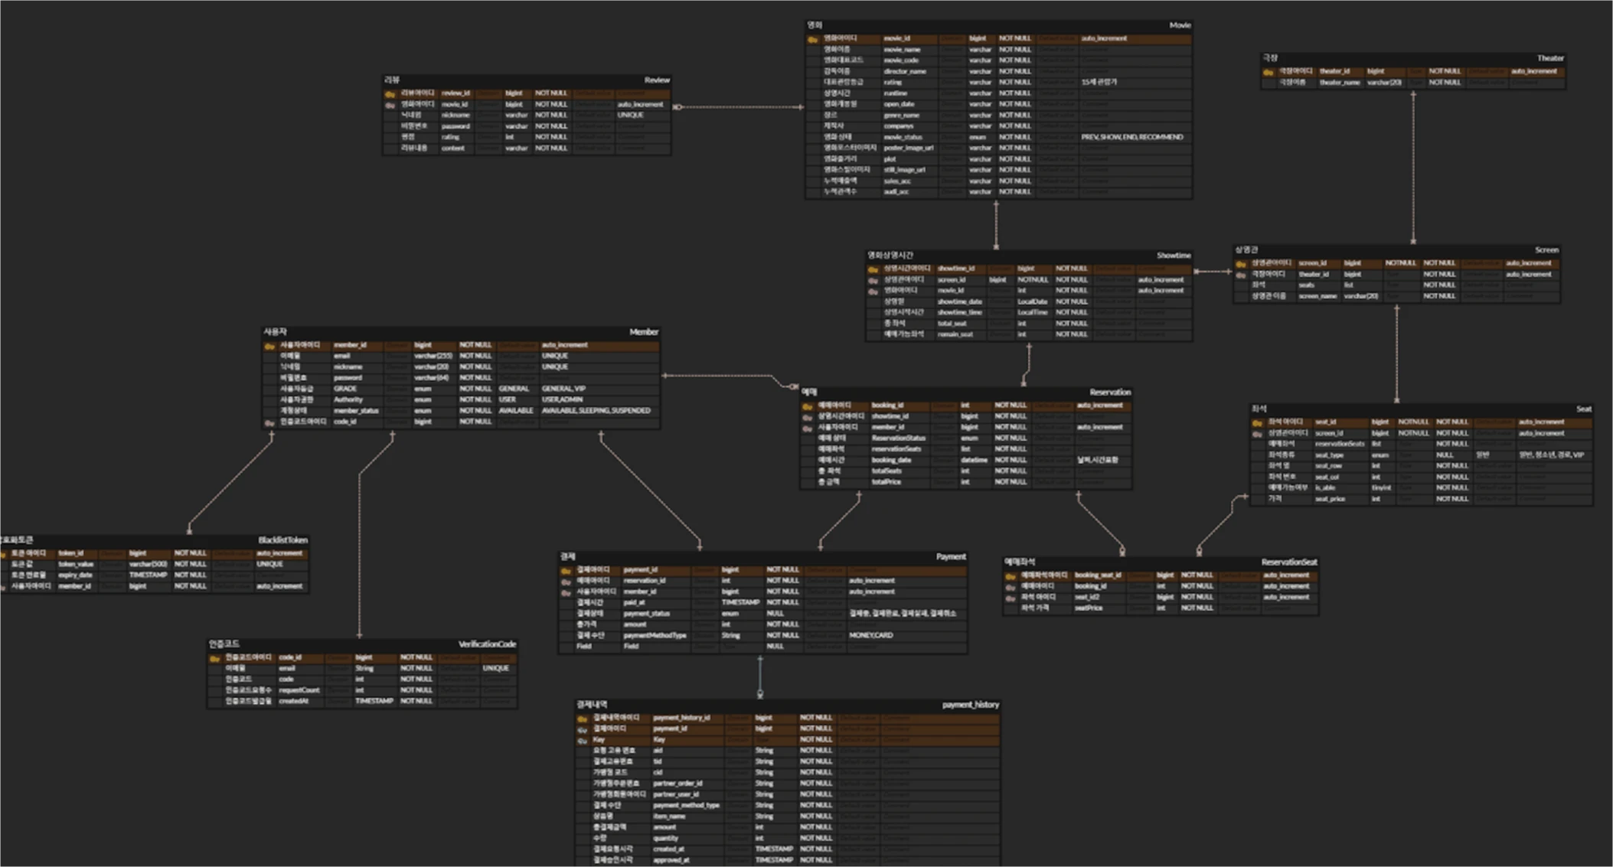Click primary key icon beside payment_id
This screenshot has height=867, width=1613.
[x=566, y=571]
